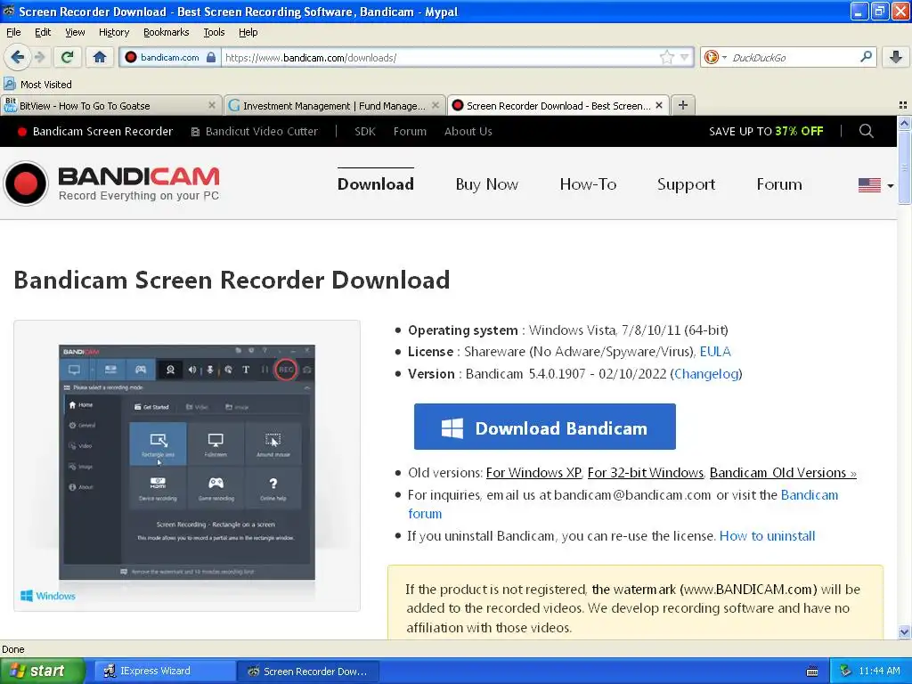
Task: Close the Investment Management tab
Action: point(435,105)
